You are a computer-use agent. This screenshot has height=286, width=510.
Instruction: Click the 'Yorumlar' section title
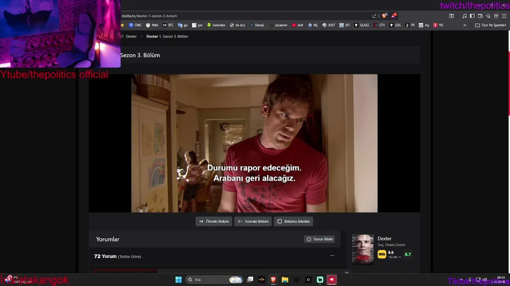pyautogui.click(x=108, y=239)
